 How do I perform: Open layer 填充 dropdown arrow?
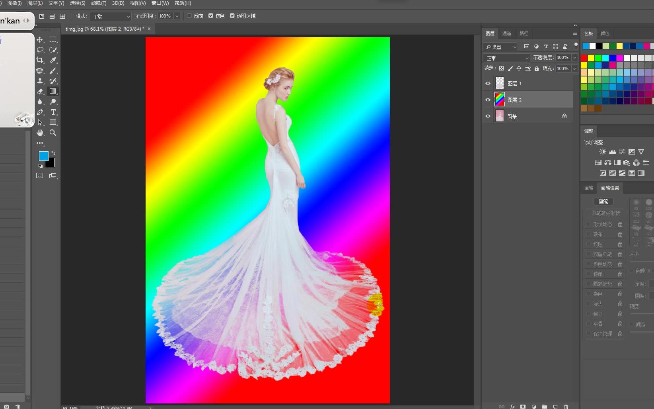coord(574,68)
